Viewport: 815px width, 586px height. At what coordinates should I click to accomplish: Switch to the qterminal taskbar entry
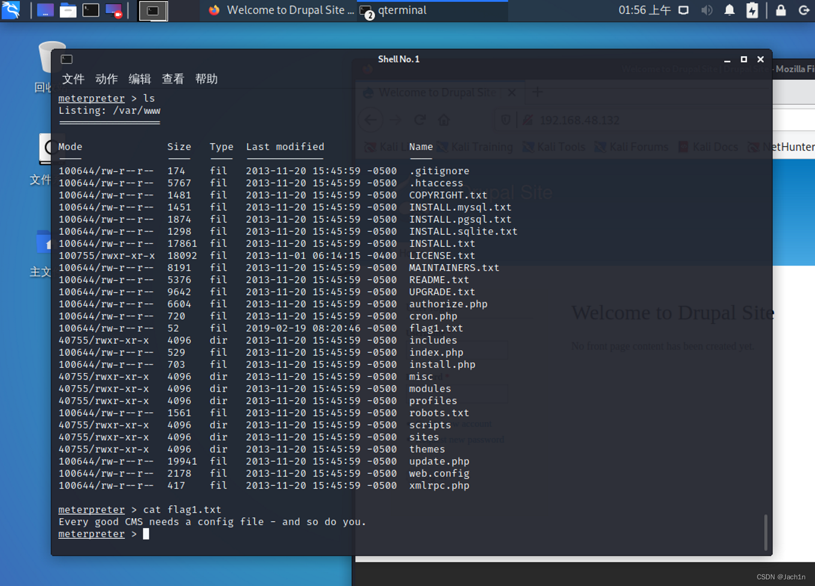pos(433,10)
